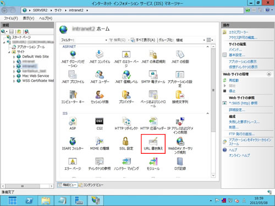The height and width of the screenshot is (206, 275).
Task: Open the ログ記録 icon
Action: pyautogui.click(x=180, y=164)
